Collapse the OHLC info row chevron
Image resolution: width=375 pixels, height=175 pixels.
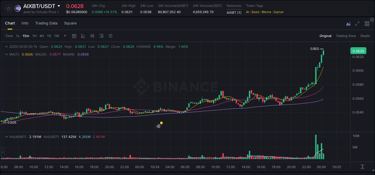[6, 47]
